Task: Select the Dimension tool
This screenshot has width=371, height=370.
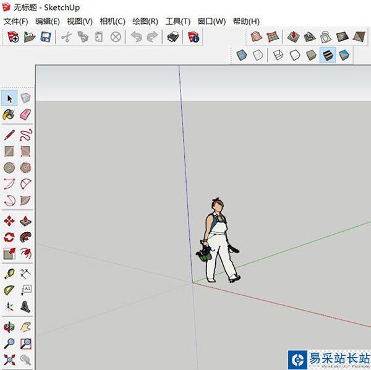Action: (25, 274)
